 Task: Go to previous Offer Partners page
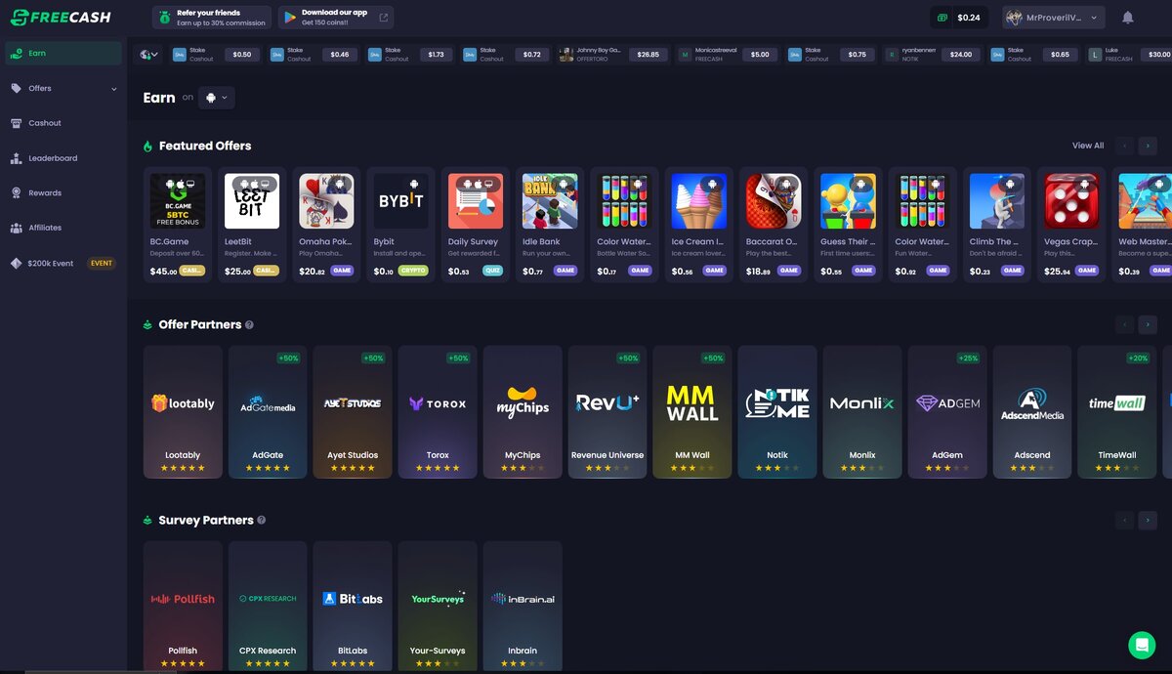1124,324
